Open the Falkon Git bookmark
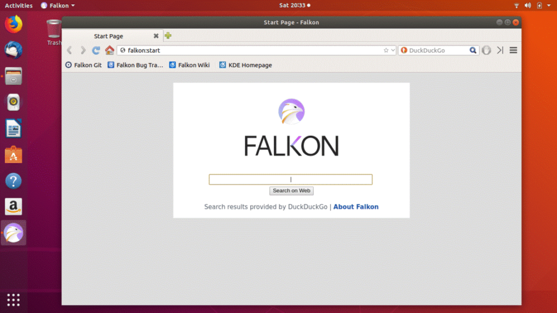Screen dimensions: 557x313 coord(83,65)
